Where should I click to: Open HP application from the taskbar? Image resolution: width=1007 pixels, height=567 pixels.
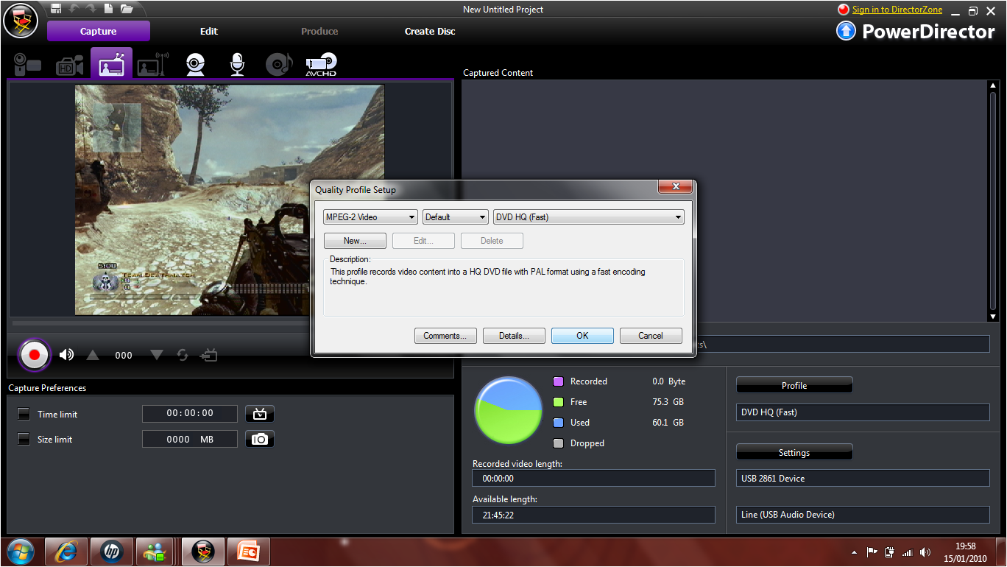[x=111, y=552]
